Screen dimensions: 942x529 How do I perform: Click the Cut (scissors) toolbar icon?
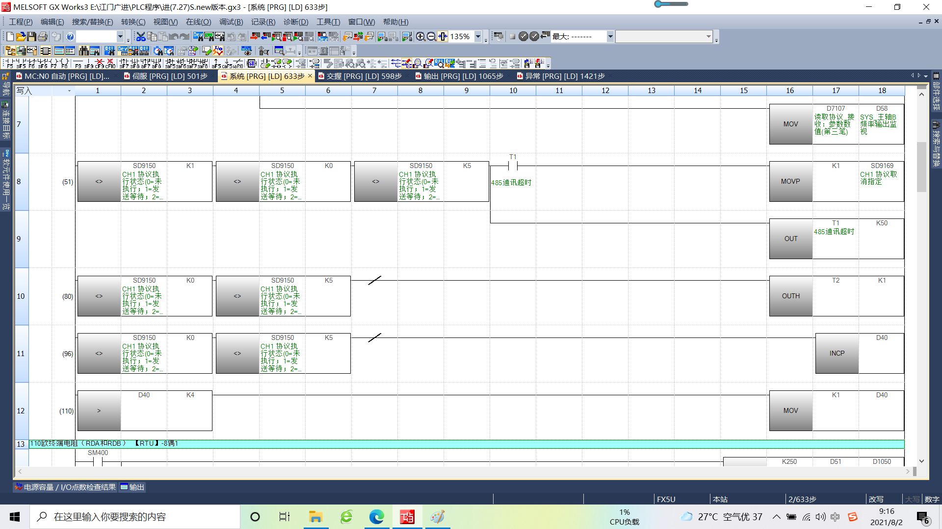click(141, 37)
